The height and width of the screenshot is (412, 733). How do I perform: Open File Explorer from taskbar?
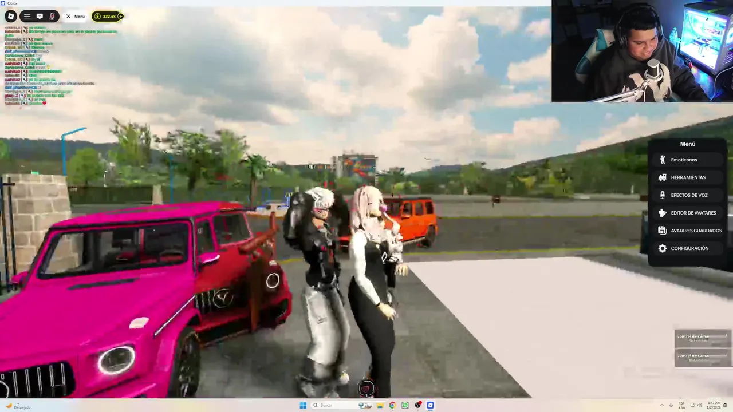[380, 405]
